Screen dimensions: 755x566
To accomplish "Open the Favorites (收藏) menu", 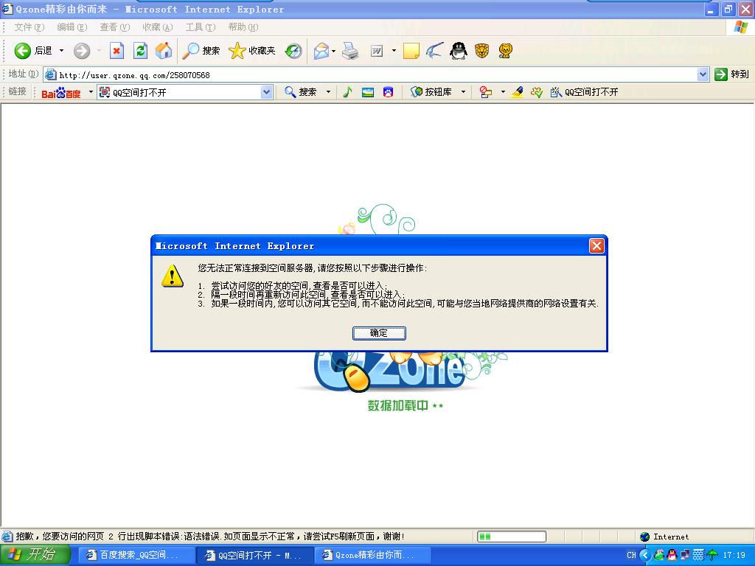I will 158,27.
